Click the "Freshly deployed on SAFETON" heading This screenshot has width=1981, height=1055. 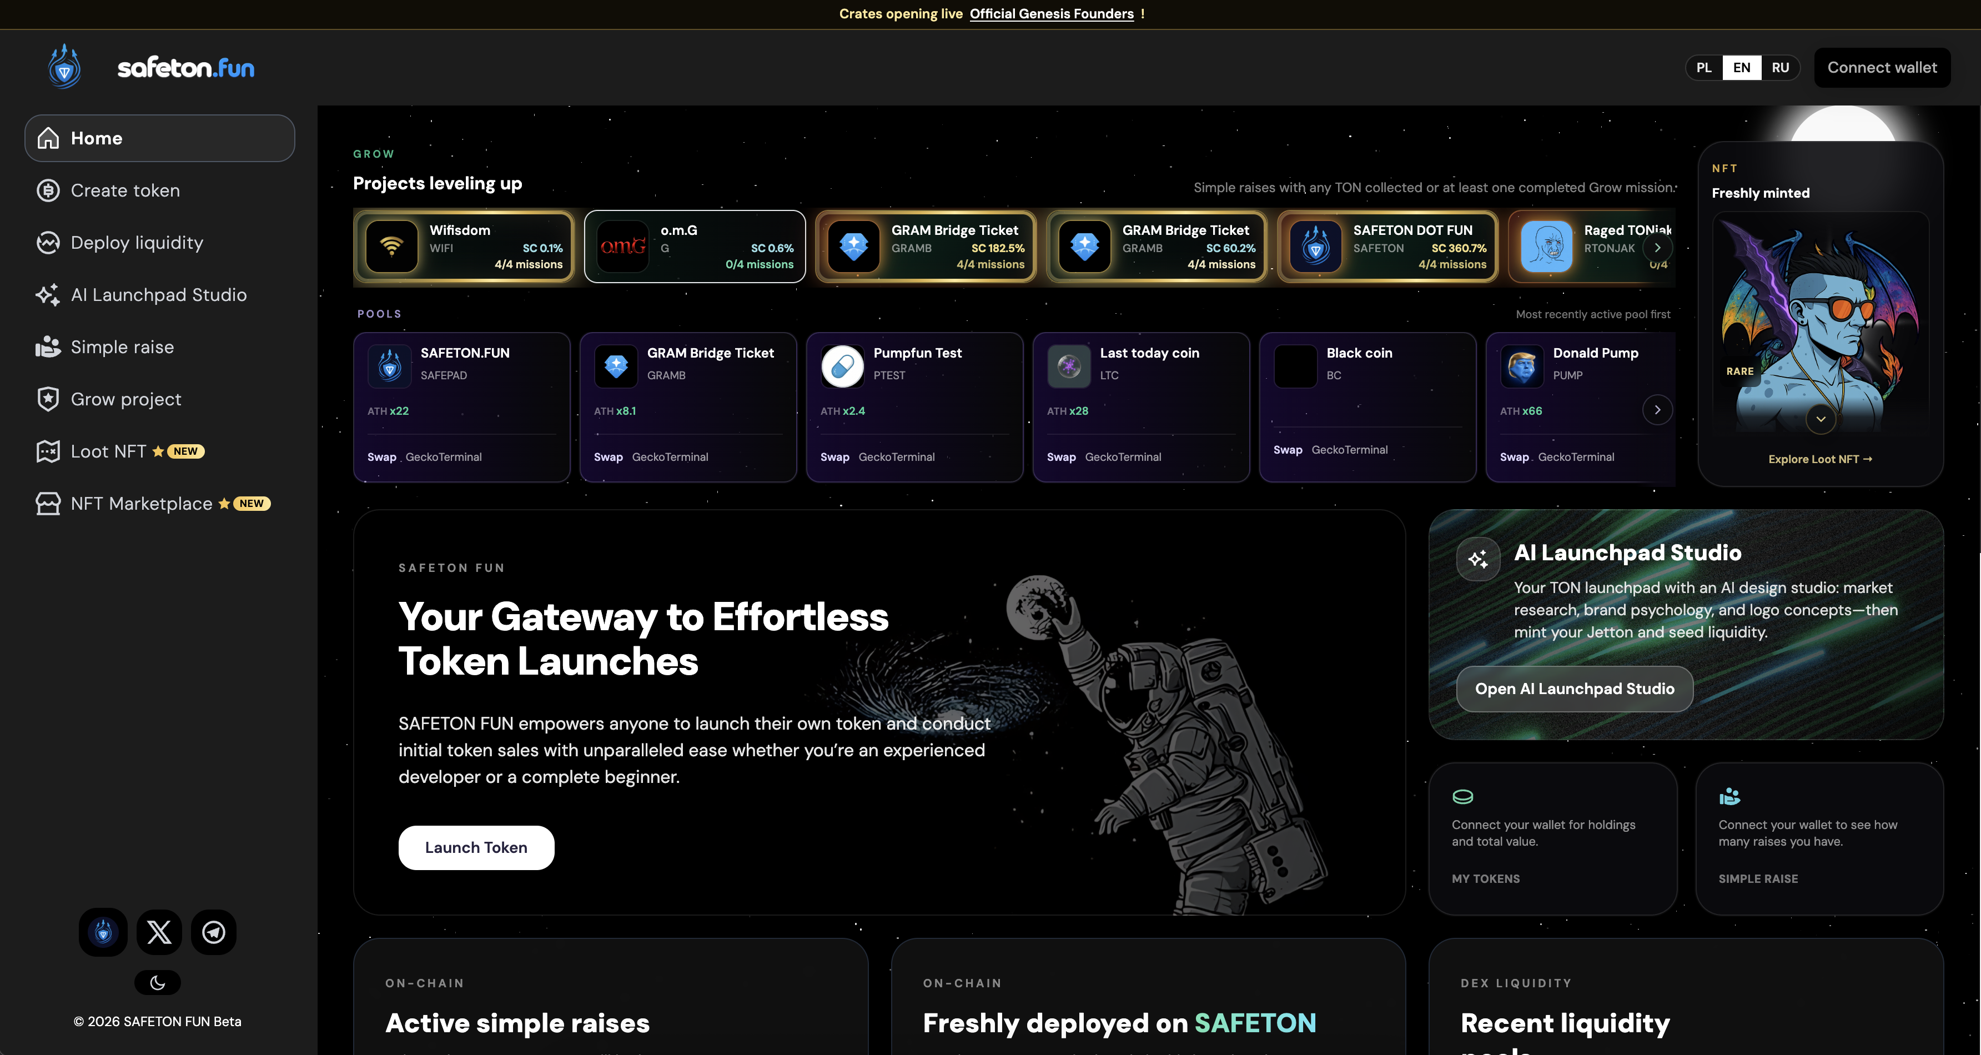pos(1120,1023)
